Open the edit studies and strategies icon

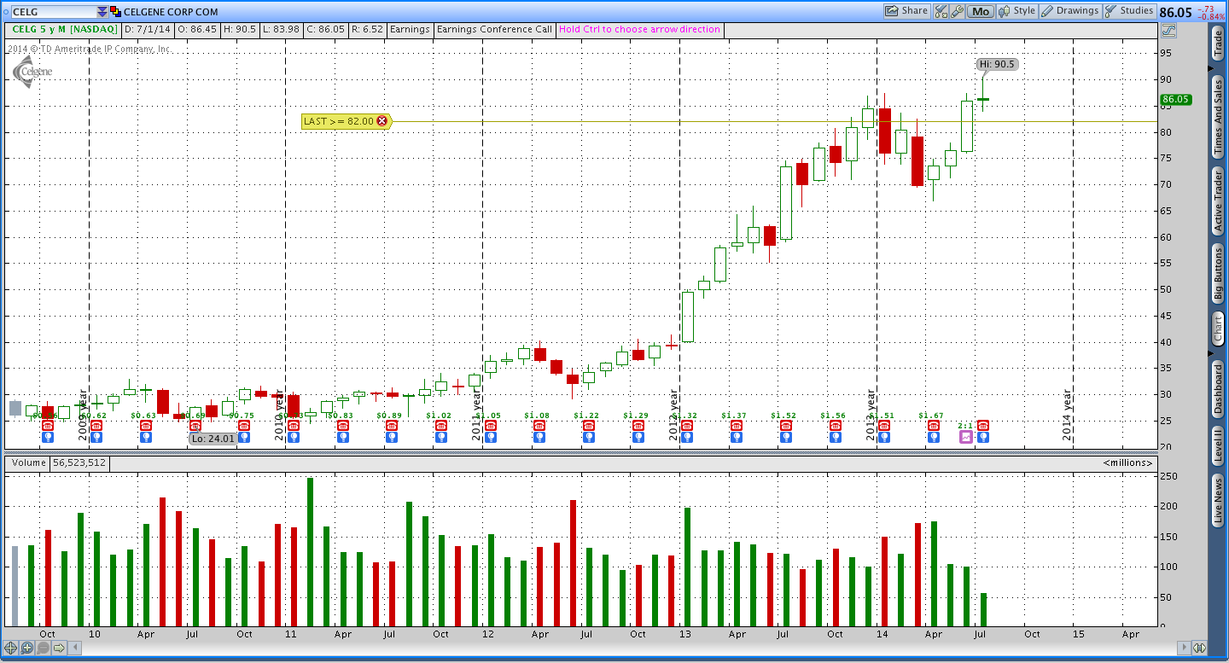tap(941, 11)
